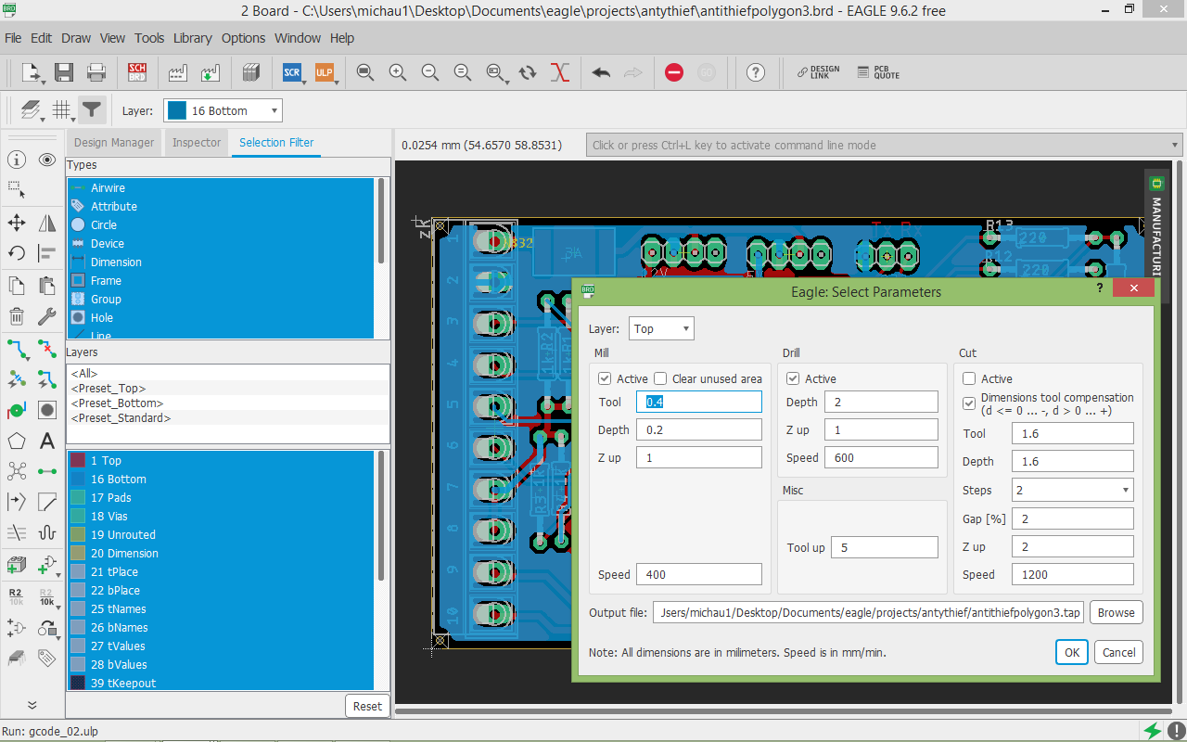Run a script using the SCR icon
Viewport: 1187px width, 742px height.
[292, 72]
